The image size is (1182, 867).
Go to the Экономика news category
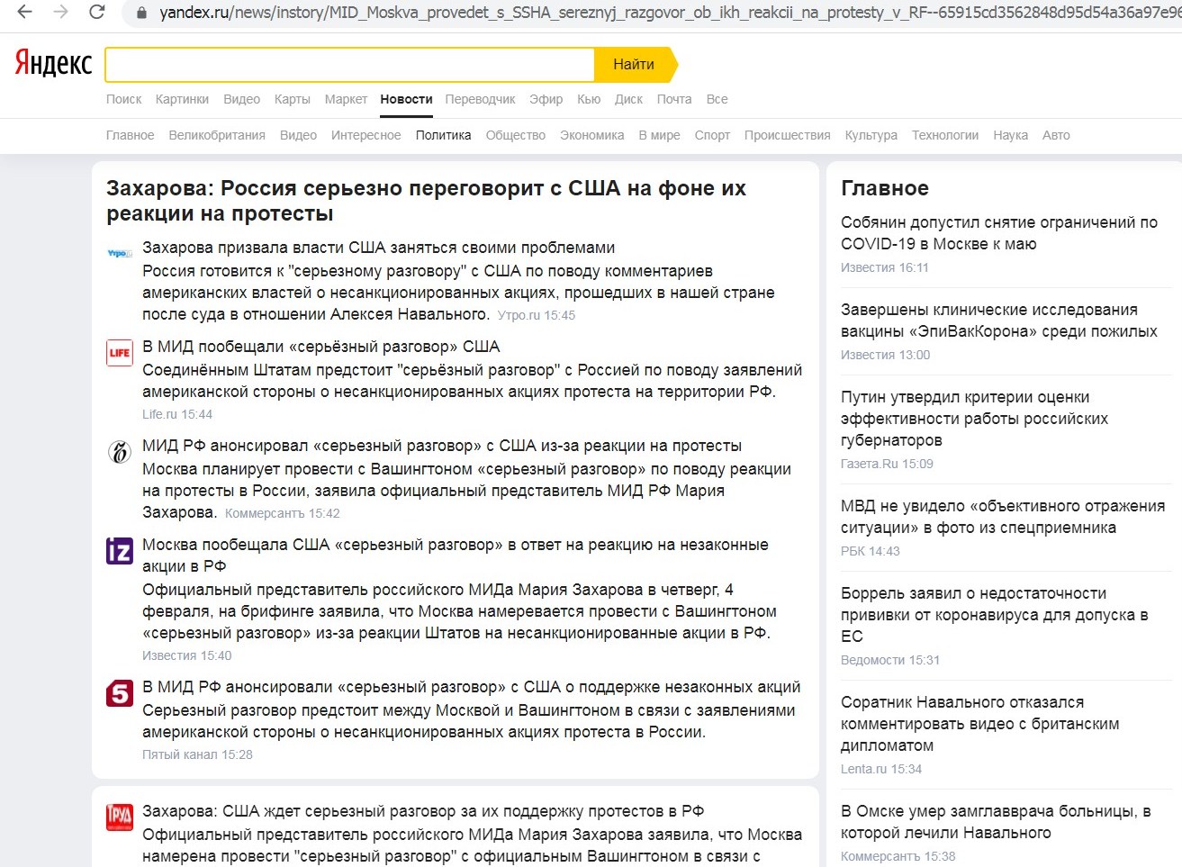tap(592, 135)
